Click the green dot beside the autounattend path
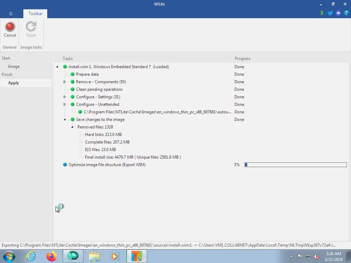This screenshot has height=263, width=351. [x=80, y=112]
